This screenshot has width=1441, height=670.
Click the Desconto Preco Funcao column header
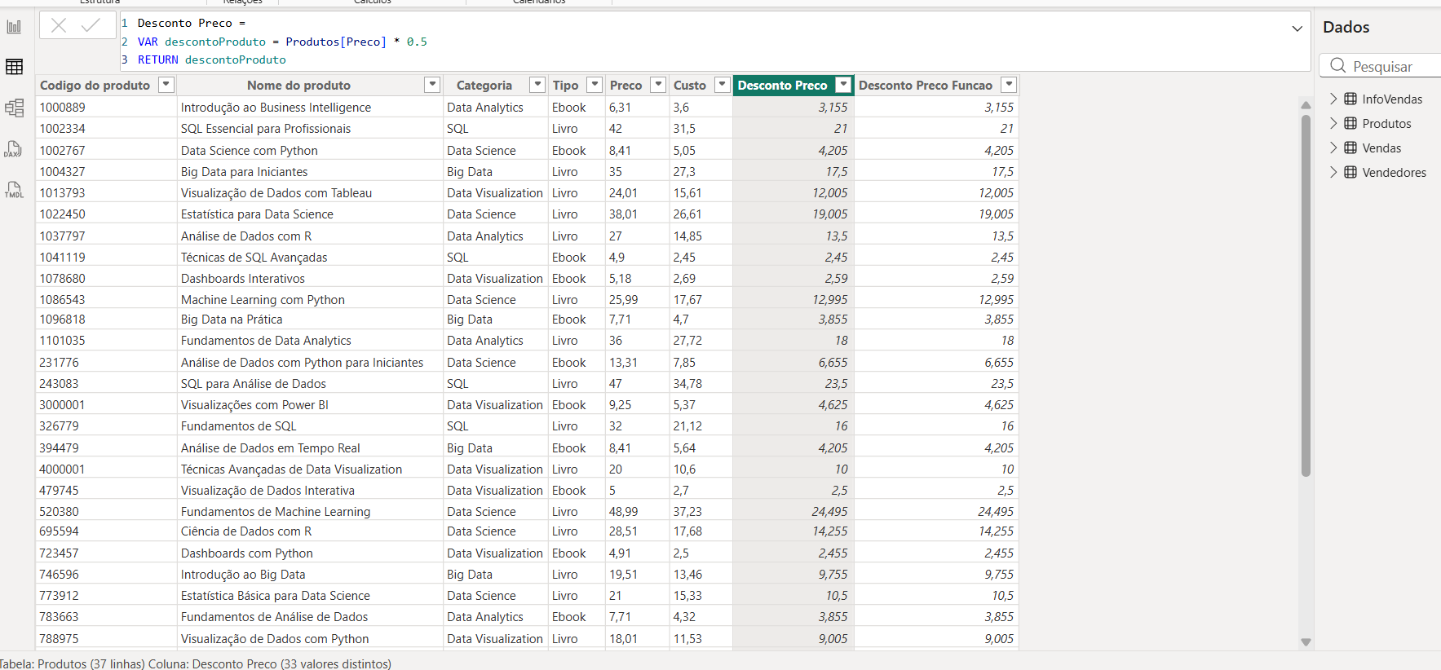click(x=926, y=85)
